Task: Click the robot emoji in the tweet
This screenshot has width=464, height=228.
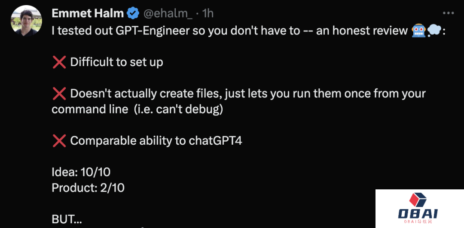Action: click(x=418, y=31)
